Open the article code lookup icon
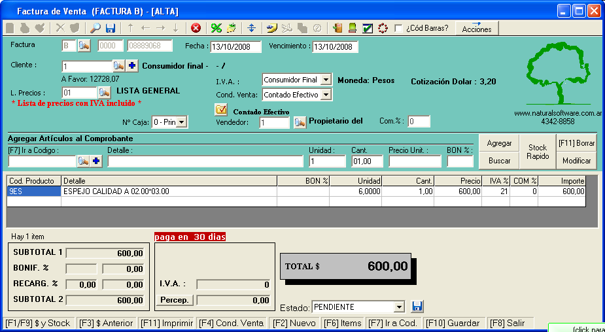605x332 pixels. [x=83, y=161]
